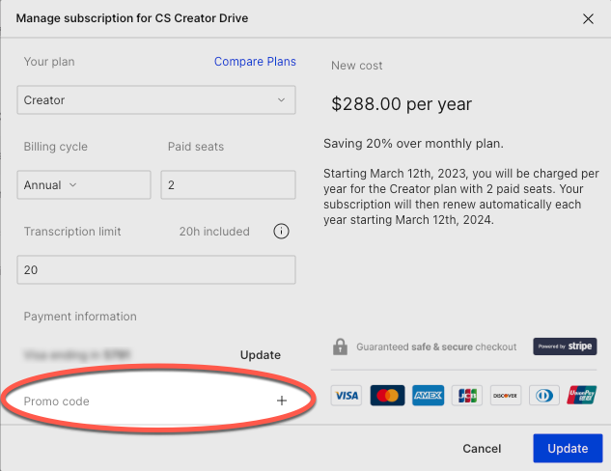Click Update next to payment information
This screenshot has width=611, height=471.
tap(260, 355)
